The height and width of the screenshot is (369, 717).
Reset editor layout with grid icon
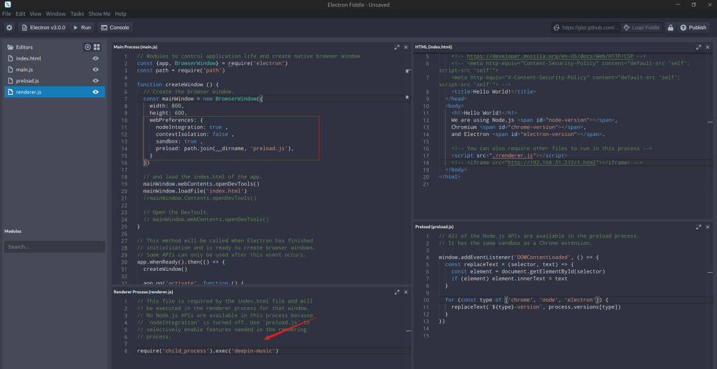click(97, 47)
